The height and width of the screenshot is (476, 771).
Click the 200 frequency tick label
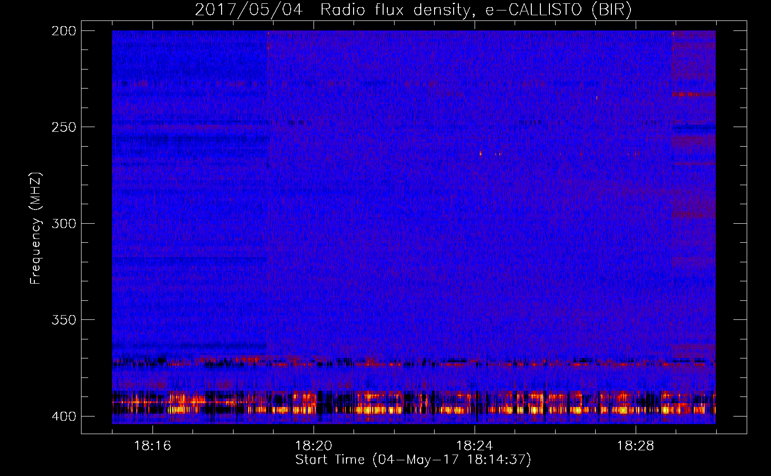(x=63, y=31)
